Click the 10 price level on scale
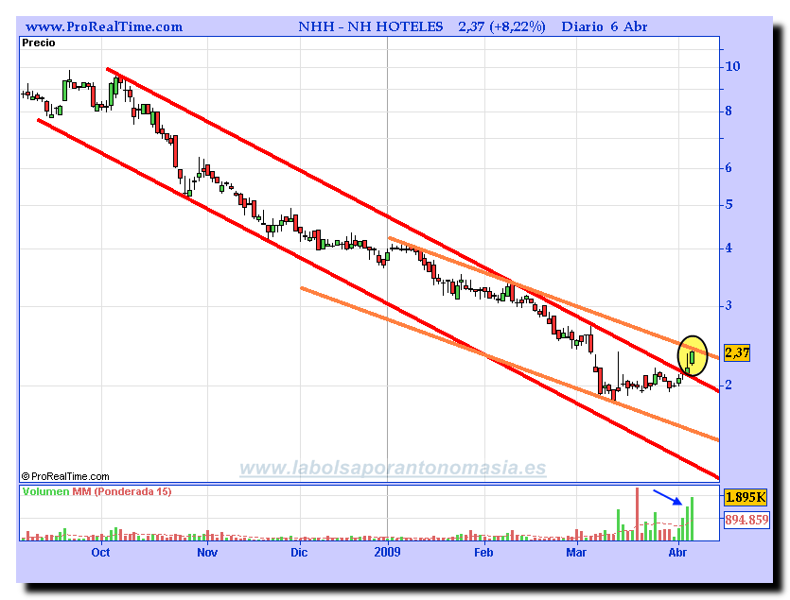 click(732, 66)
